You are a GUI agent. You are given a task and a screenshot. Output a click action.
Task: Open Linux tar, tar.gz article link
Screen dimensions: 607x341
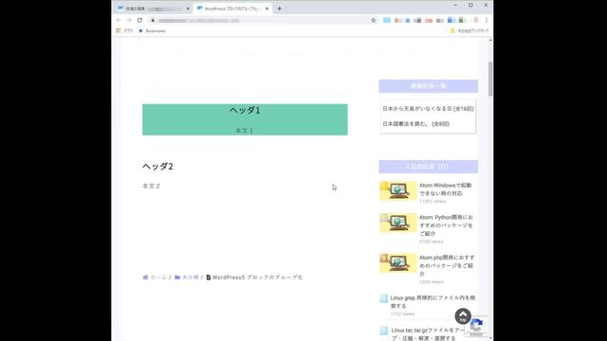(x=428, y=334)
